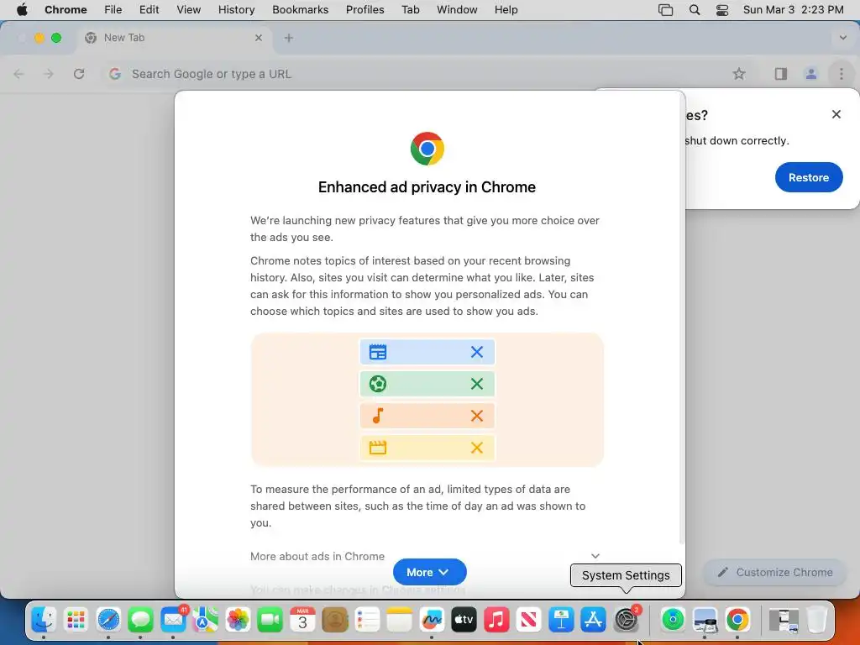Dismiss the restore pages popup

(836, 114)
